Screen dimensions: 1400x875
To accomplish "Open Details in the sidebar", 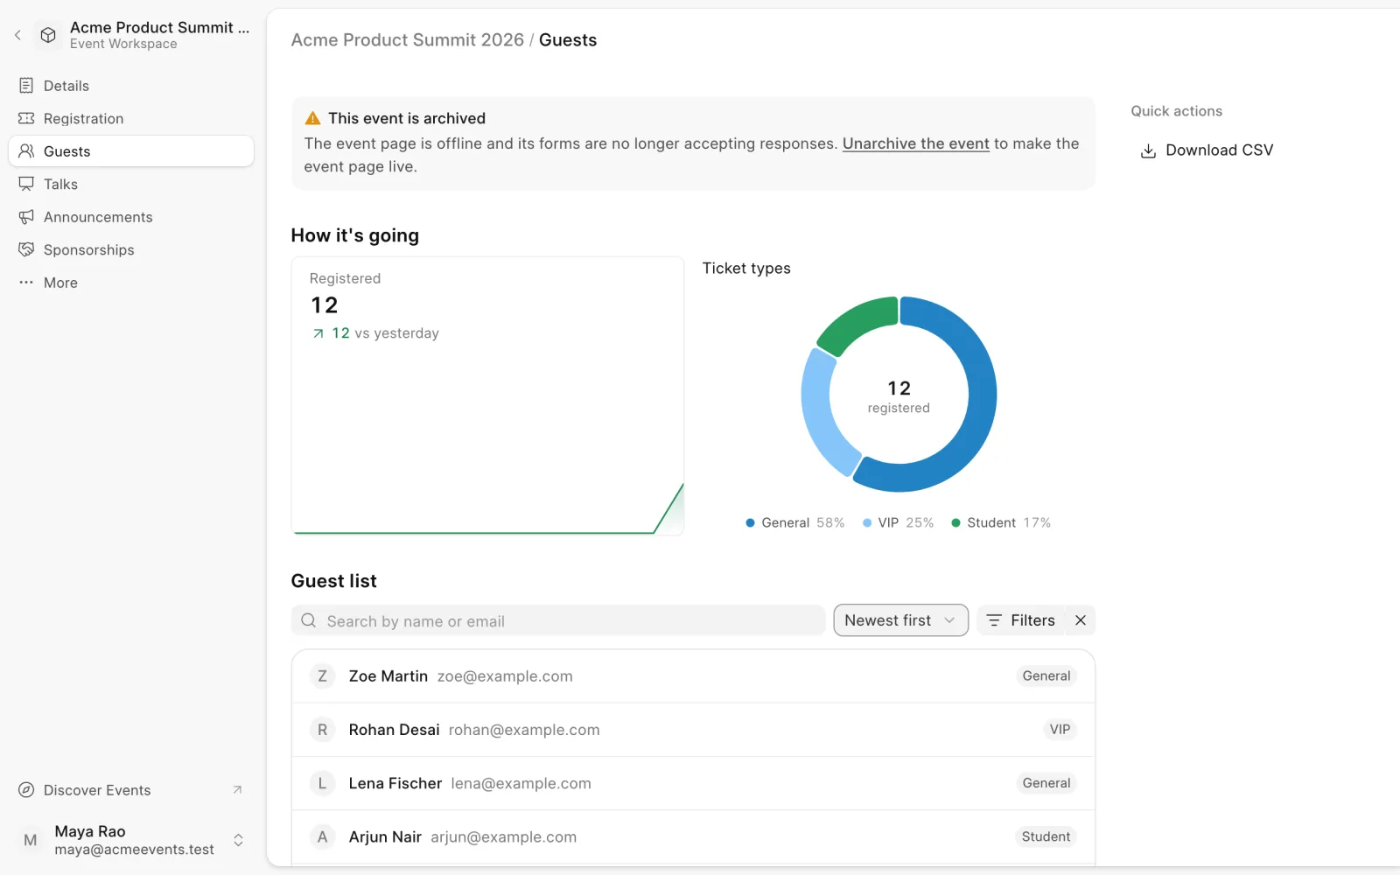I will [131, 86].
